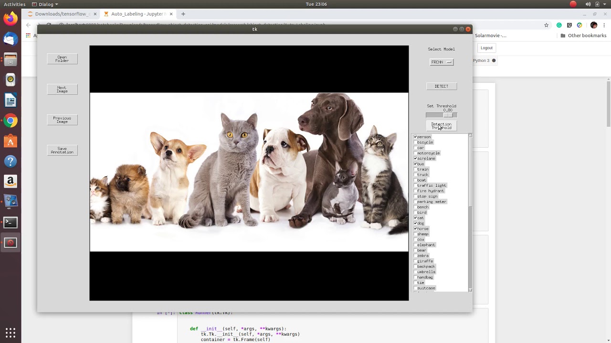Uncheck the airplane class checkbox
The height and width of the screenshot is (343, 611).
click(415, 158)
